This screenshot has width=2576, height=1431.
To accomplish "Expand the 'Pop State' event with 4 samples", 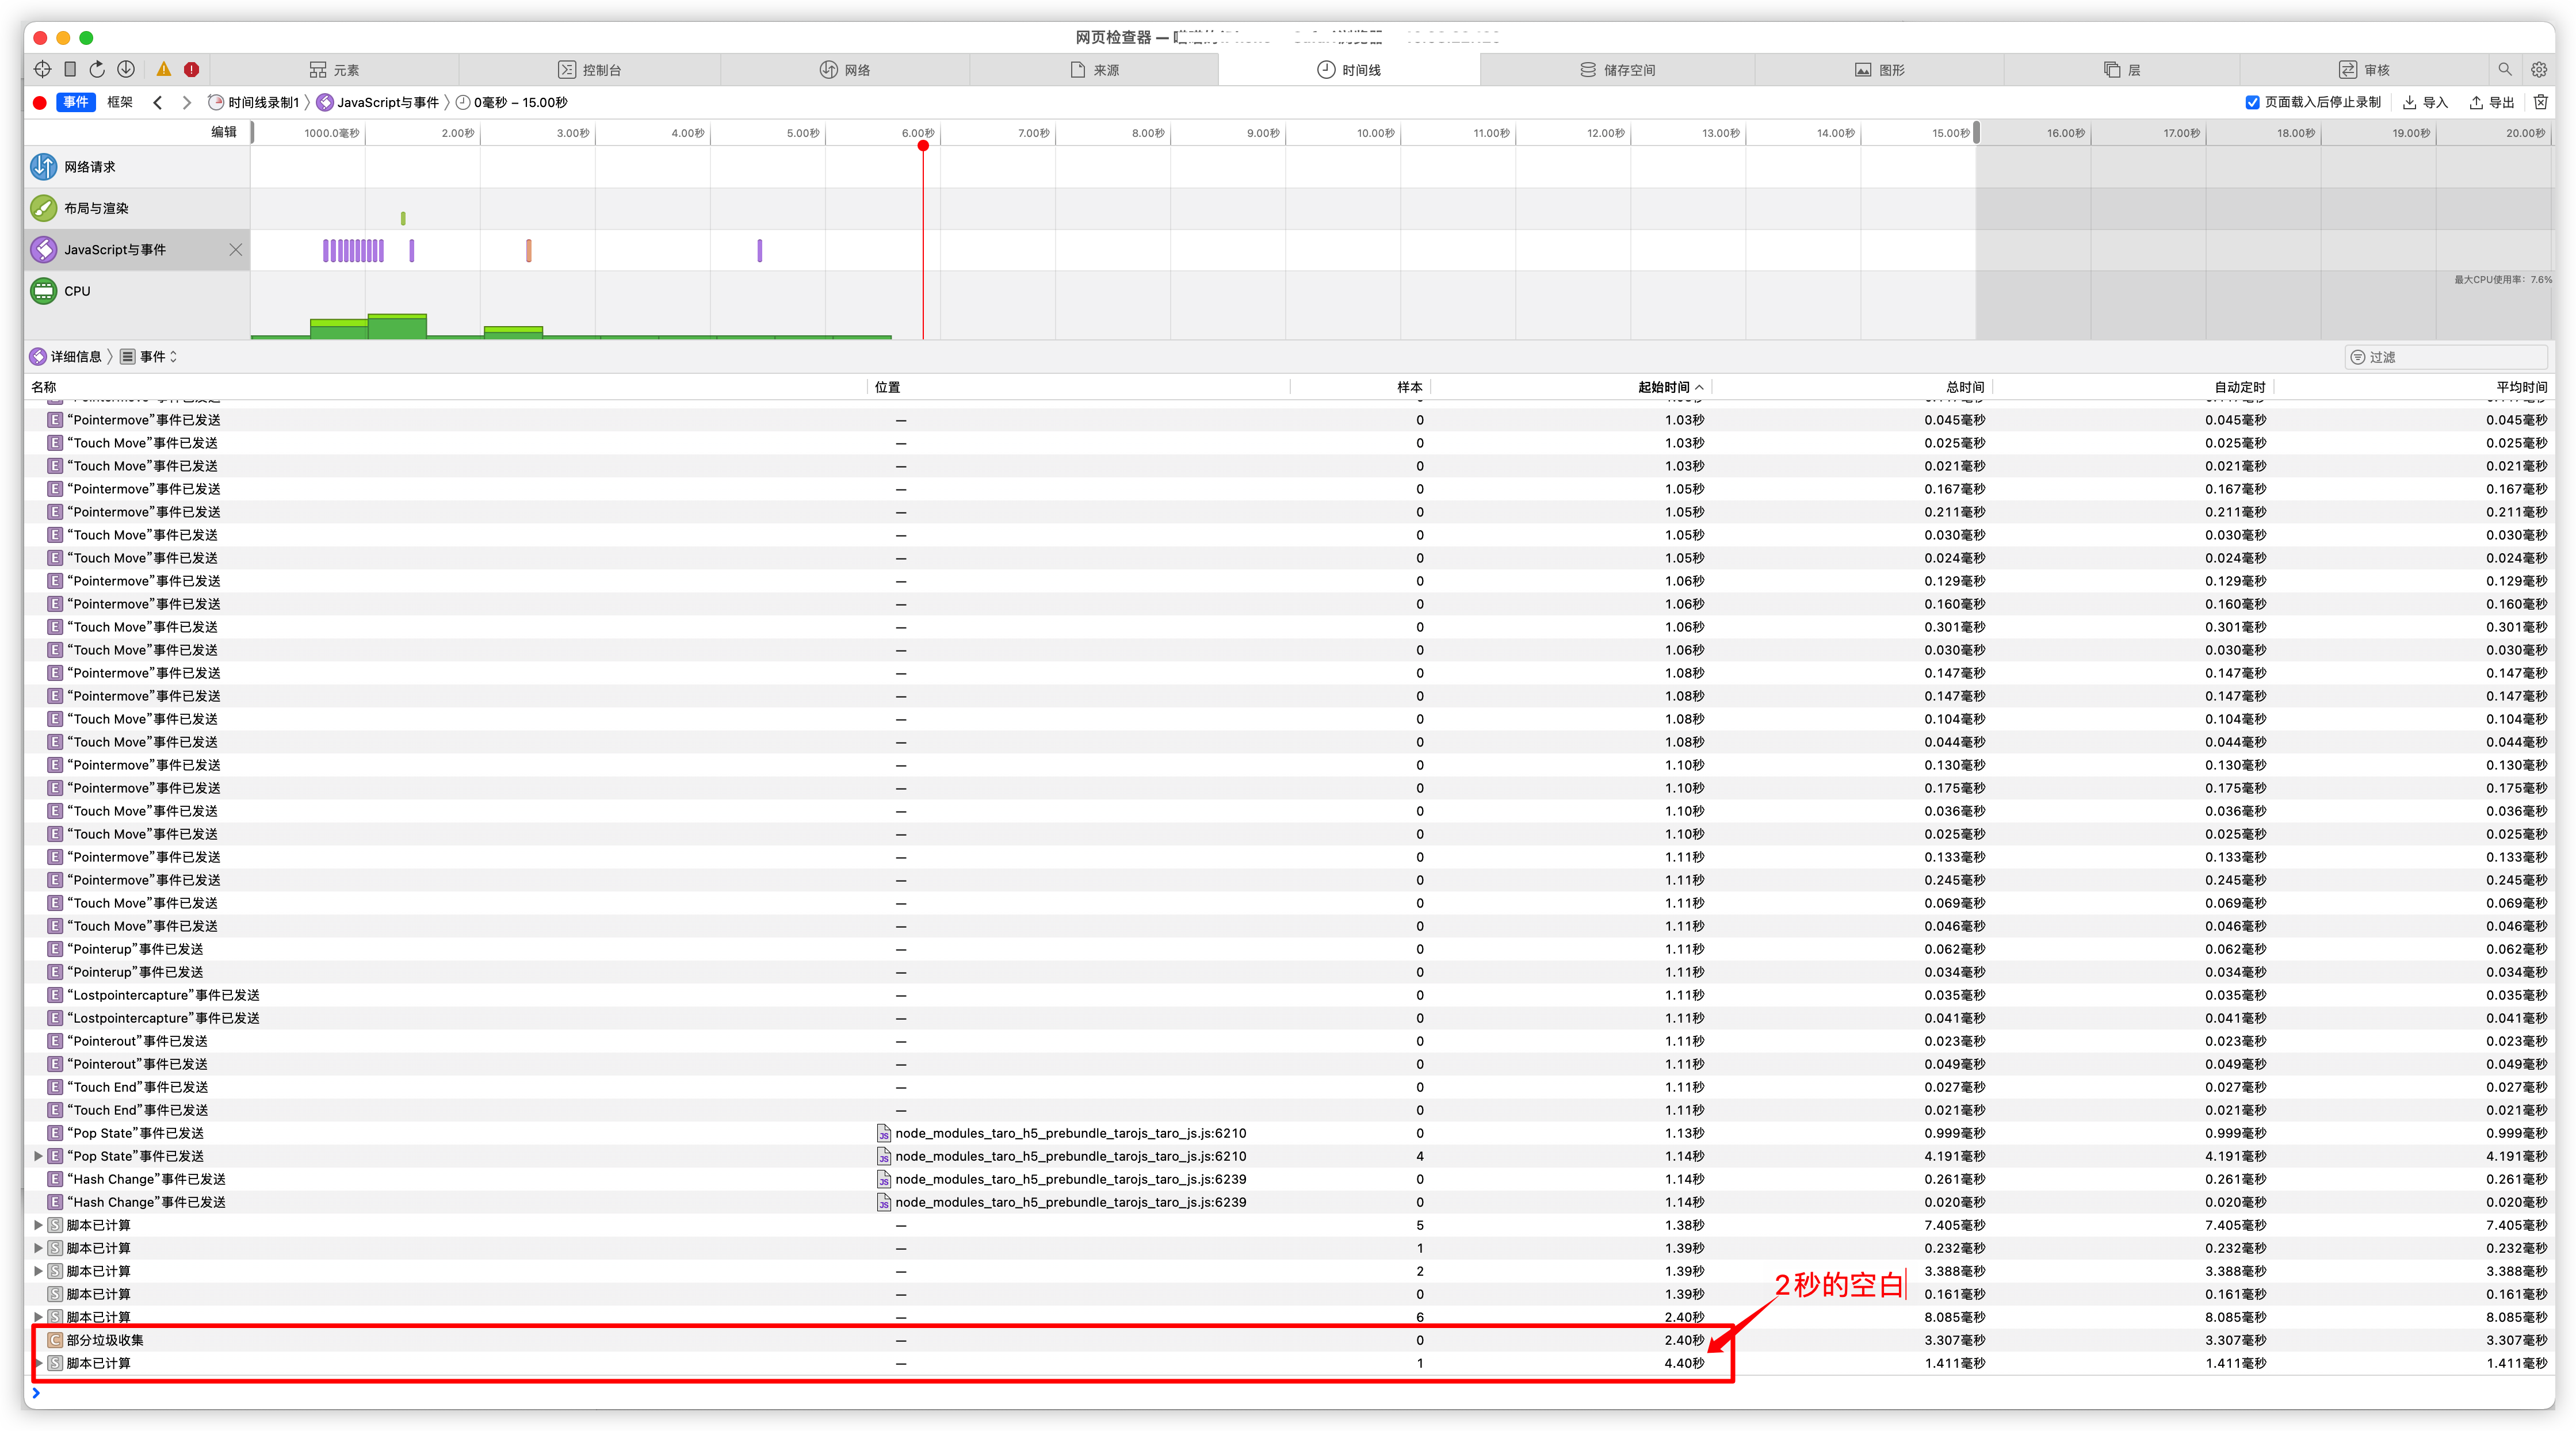I will coord(38,1156).
